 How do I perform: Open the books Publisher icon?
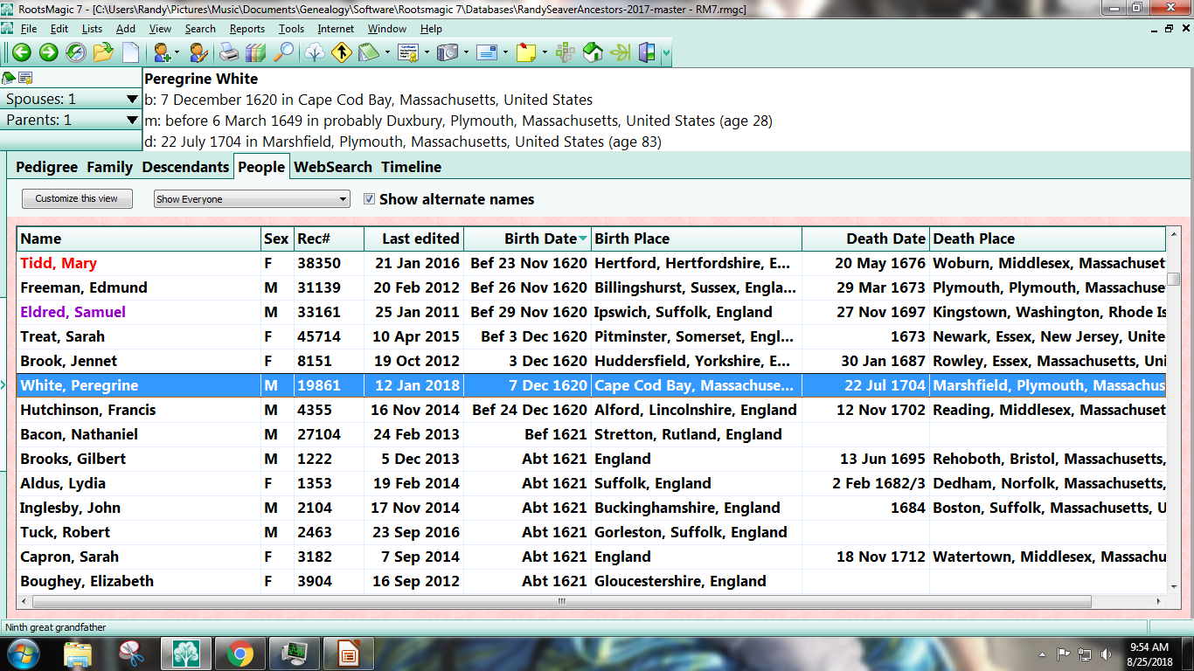pyautogui.click(x=255, y=52)
